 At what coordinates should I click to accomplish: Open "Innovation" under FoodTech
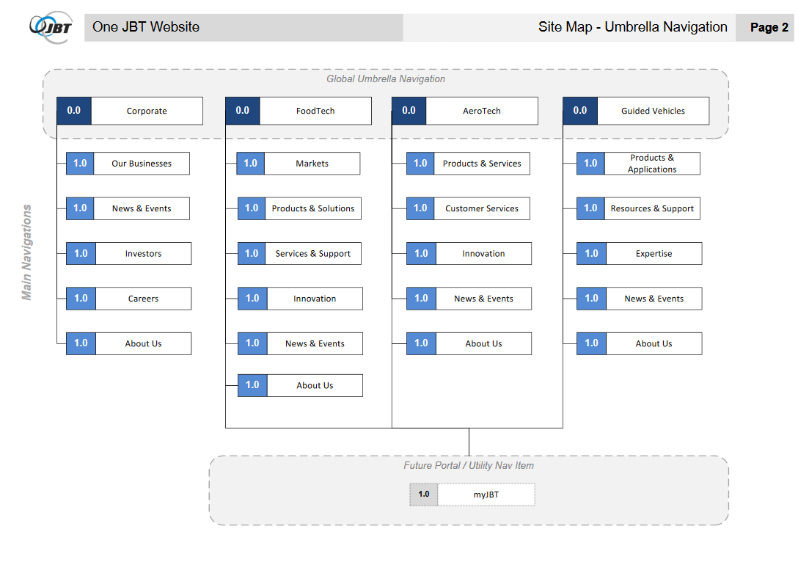coord(300,299)
